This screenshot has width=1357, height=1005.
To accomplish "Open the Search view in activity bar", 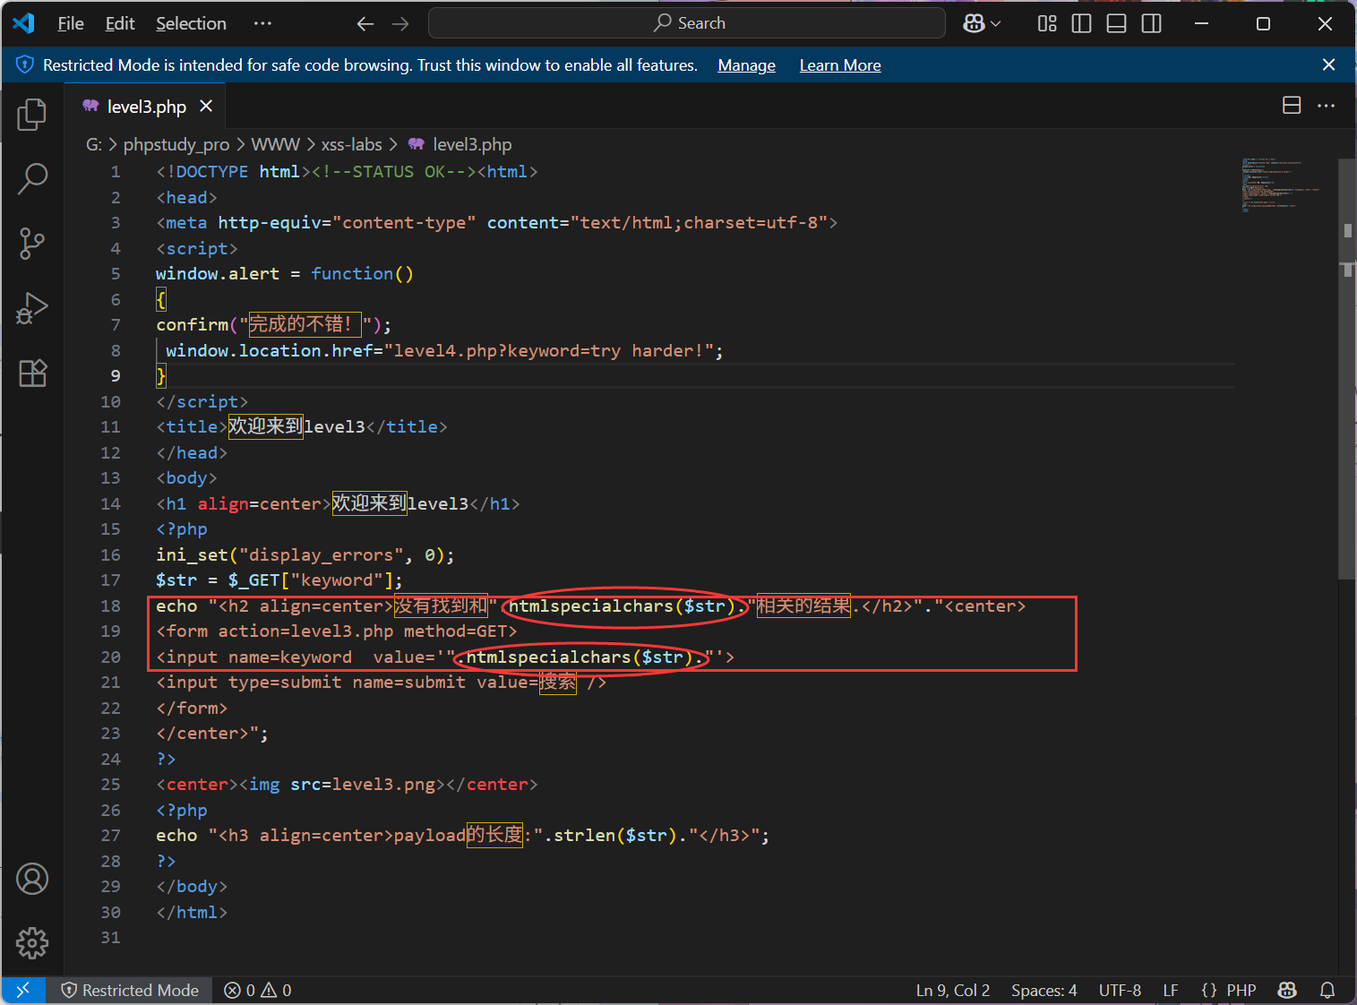I will [x=32, y=178].
